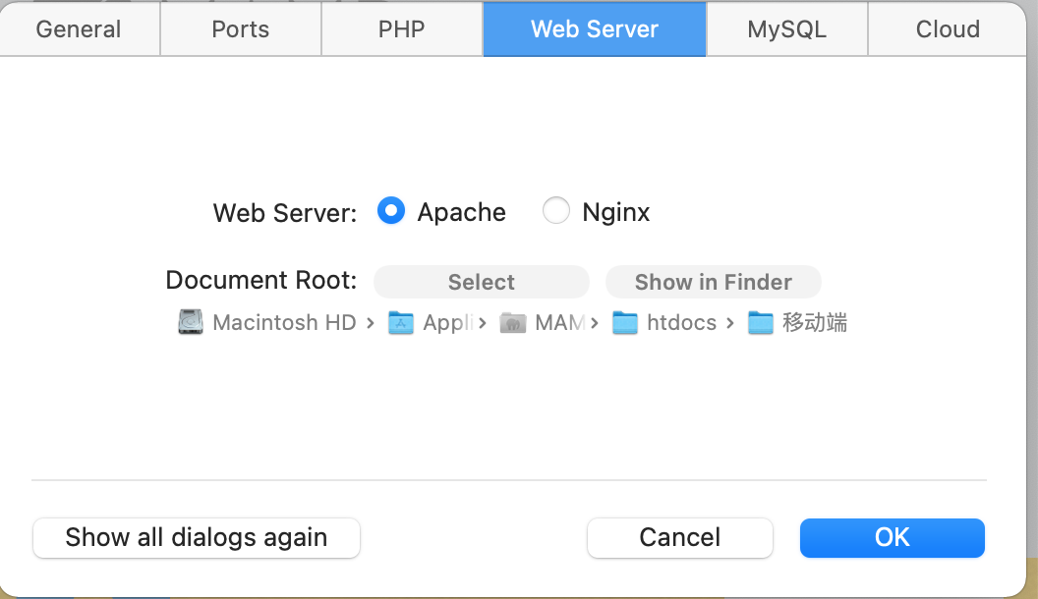The width and height of the screenshot is (1038, 599).
Task: Switch to the Cloud tab
Action: point(948,28)
